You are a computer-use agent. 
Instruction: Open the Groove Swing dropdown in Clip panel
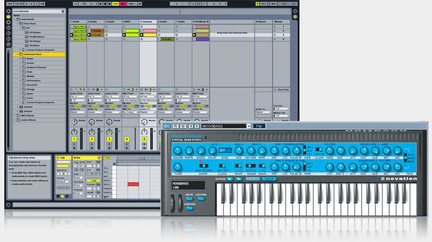tap(64, 181)
